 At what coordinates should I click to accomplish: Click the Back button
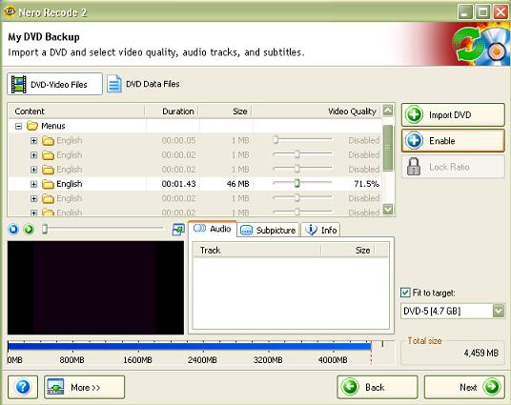pyautogui.click(x=378, y=387)
